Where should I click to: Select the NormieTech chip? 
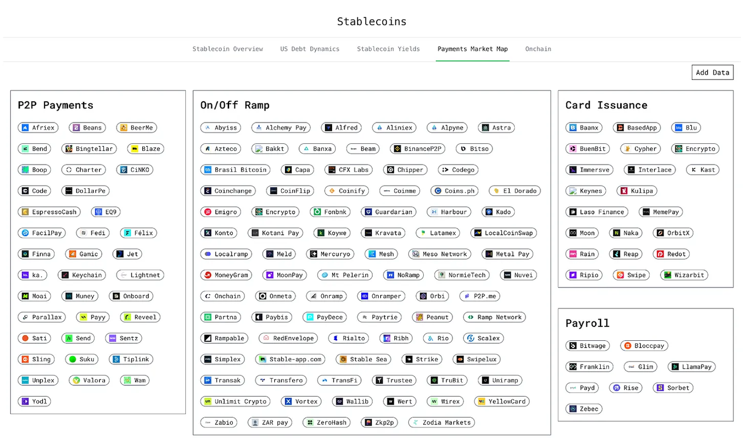click(x=462, y=275)
